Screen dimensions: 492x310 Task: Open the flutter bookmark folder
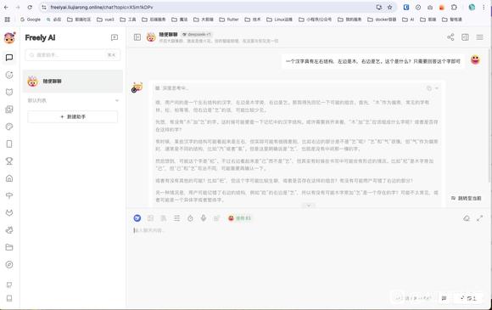[x=229, y=20]
